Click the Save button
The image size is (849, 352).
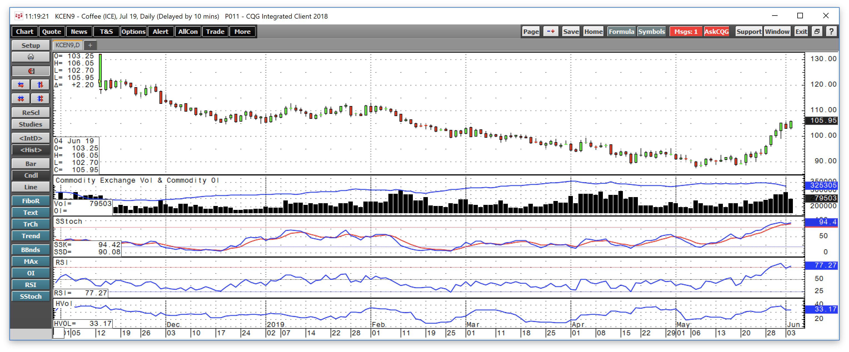(571, 32)
